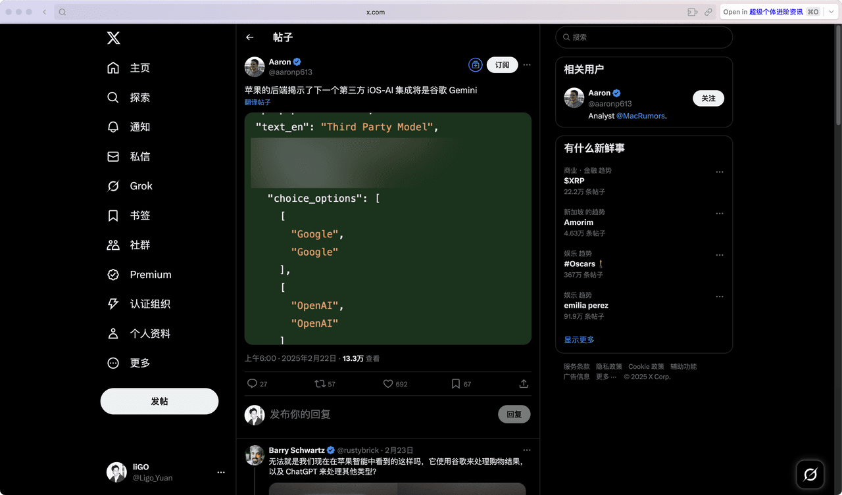Open account menu dots beside liGO
The height and width of the screenshot is (495, 842).
click(221, 473)
